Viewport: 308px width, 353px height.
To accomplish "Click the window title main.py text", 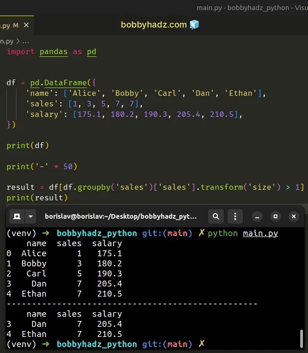I will click(x=209, y=8).
